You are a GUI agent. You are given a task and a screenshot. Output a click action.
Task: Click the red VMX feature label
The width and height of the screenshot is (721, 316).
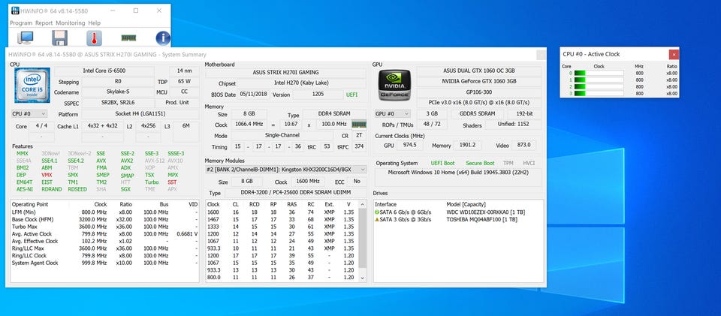click(x=47, y=175)
